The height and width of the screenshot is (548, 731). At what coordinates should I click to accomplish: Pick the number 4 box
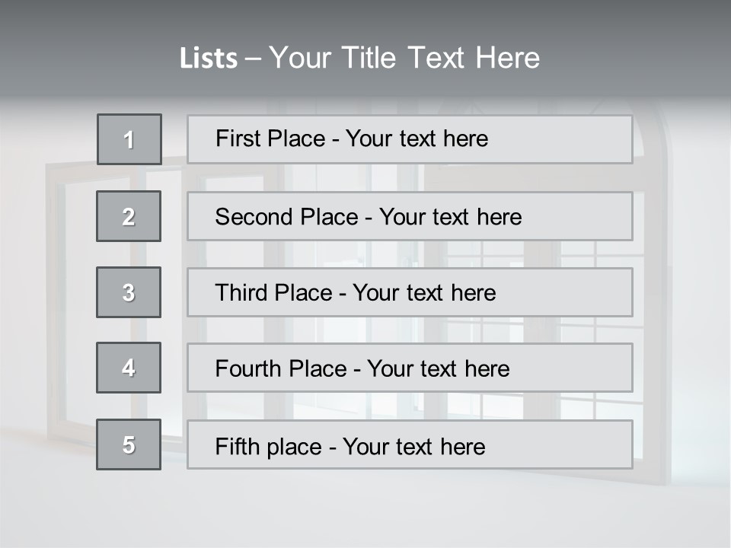click(x=129, y=368)
